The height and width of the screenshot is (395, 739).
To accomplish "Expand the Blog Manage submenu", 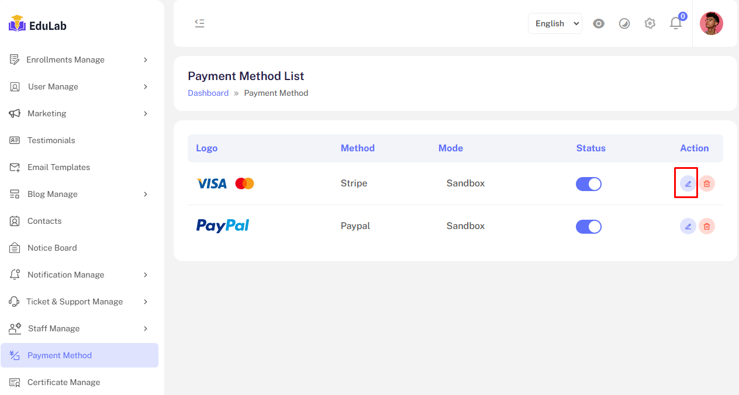I will point(79,194).
